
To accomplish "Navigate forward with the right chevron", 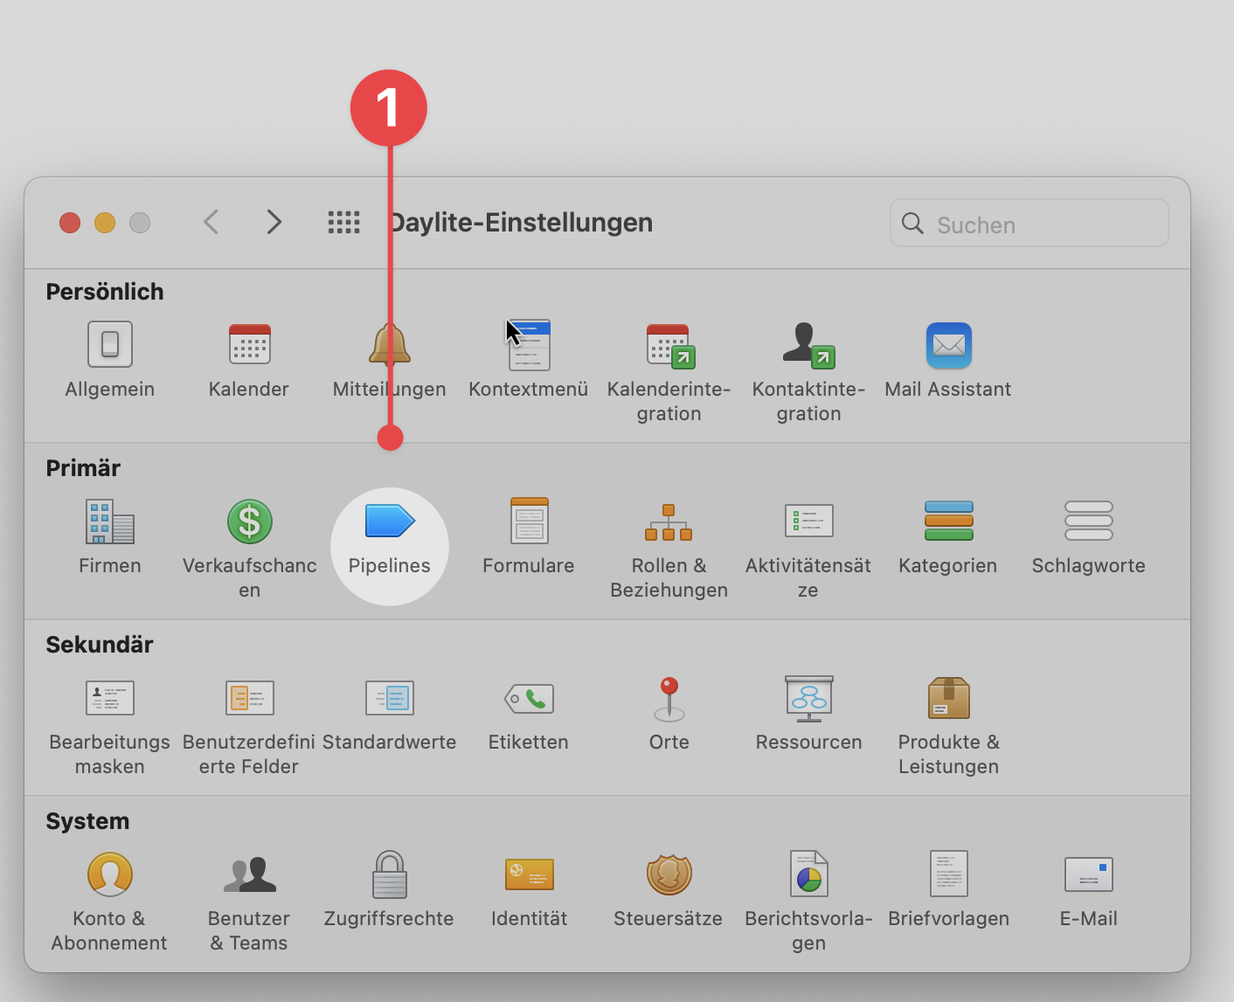I will (274, 222).
